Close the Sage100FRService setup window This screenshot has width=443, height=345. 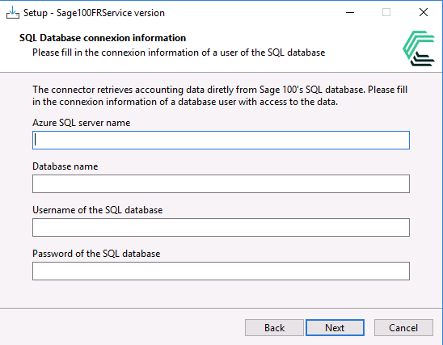coord(424,12)
